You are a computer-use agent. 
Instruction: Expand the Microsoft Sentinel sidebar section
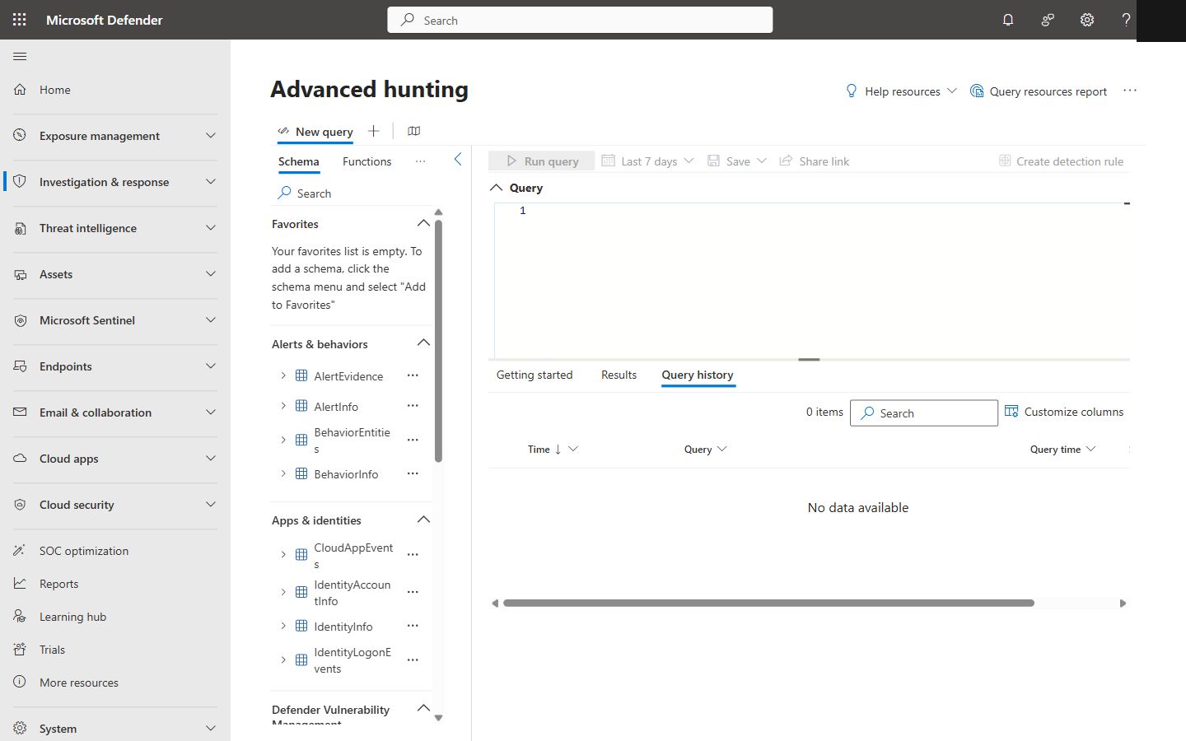click(211, 320)
